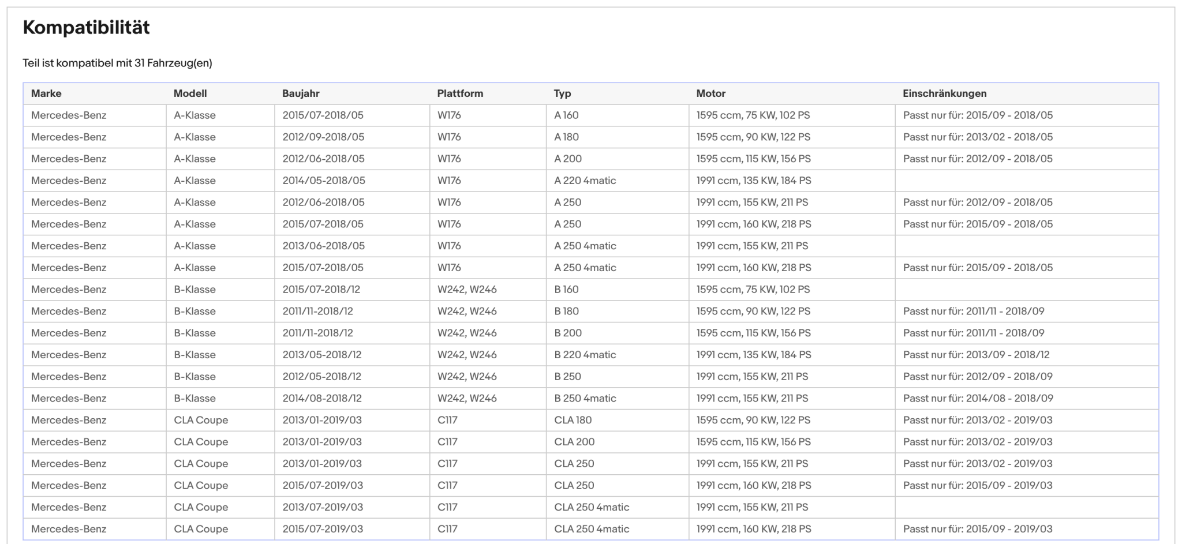Click the Kompatibilität heading
1182x544 pixels.
click(x=86, y=27)
